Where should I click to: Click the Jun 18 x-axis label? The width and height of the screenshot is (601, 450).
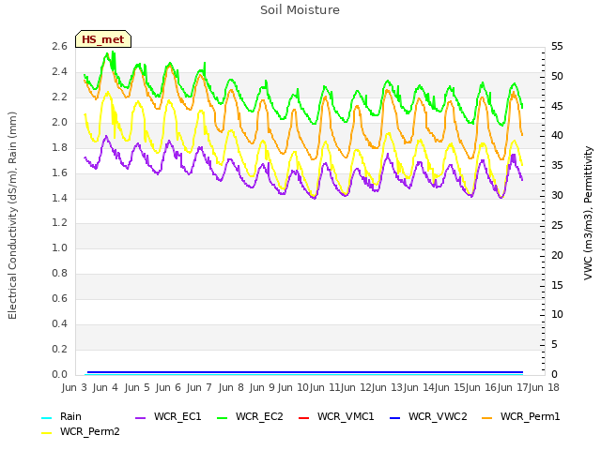544,387
